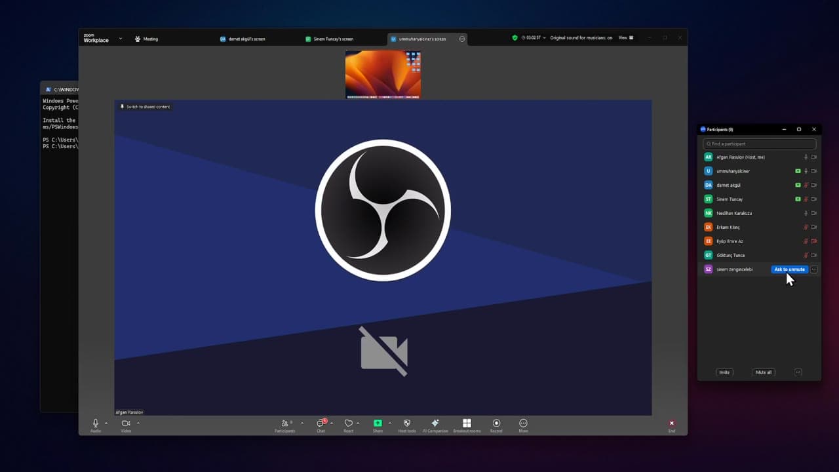
Task: Click Sinem Tuncay's muted microphone icon
Action: coord(806,199)
